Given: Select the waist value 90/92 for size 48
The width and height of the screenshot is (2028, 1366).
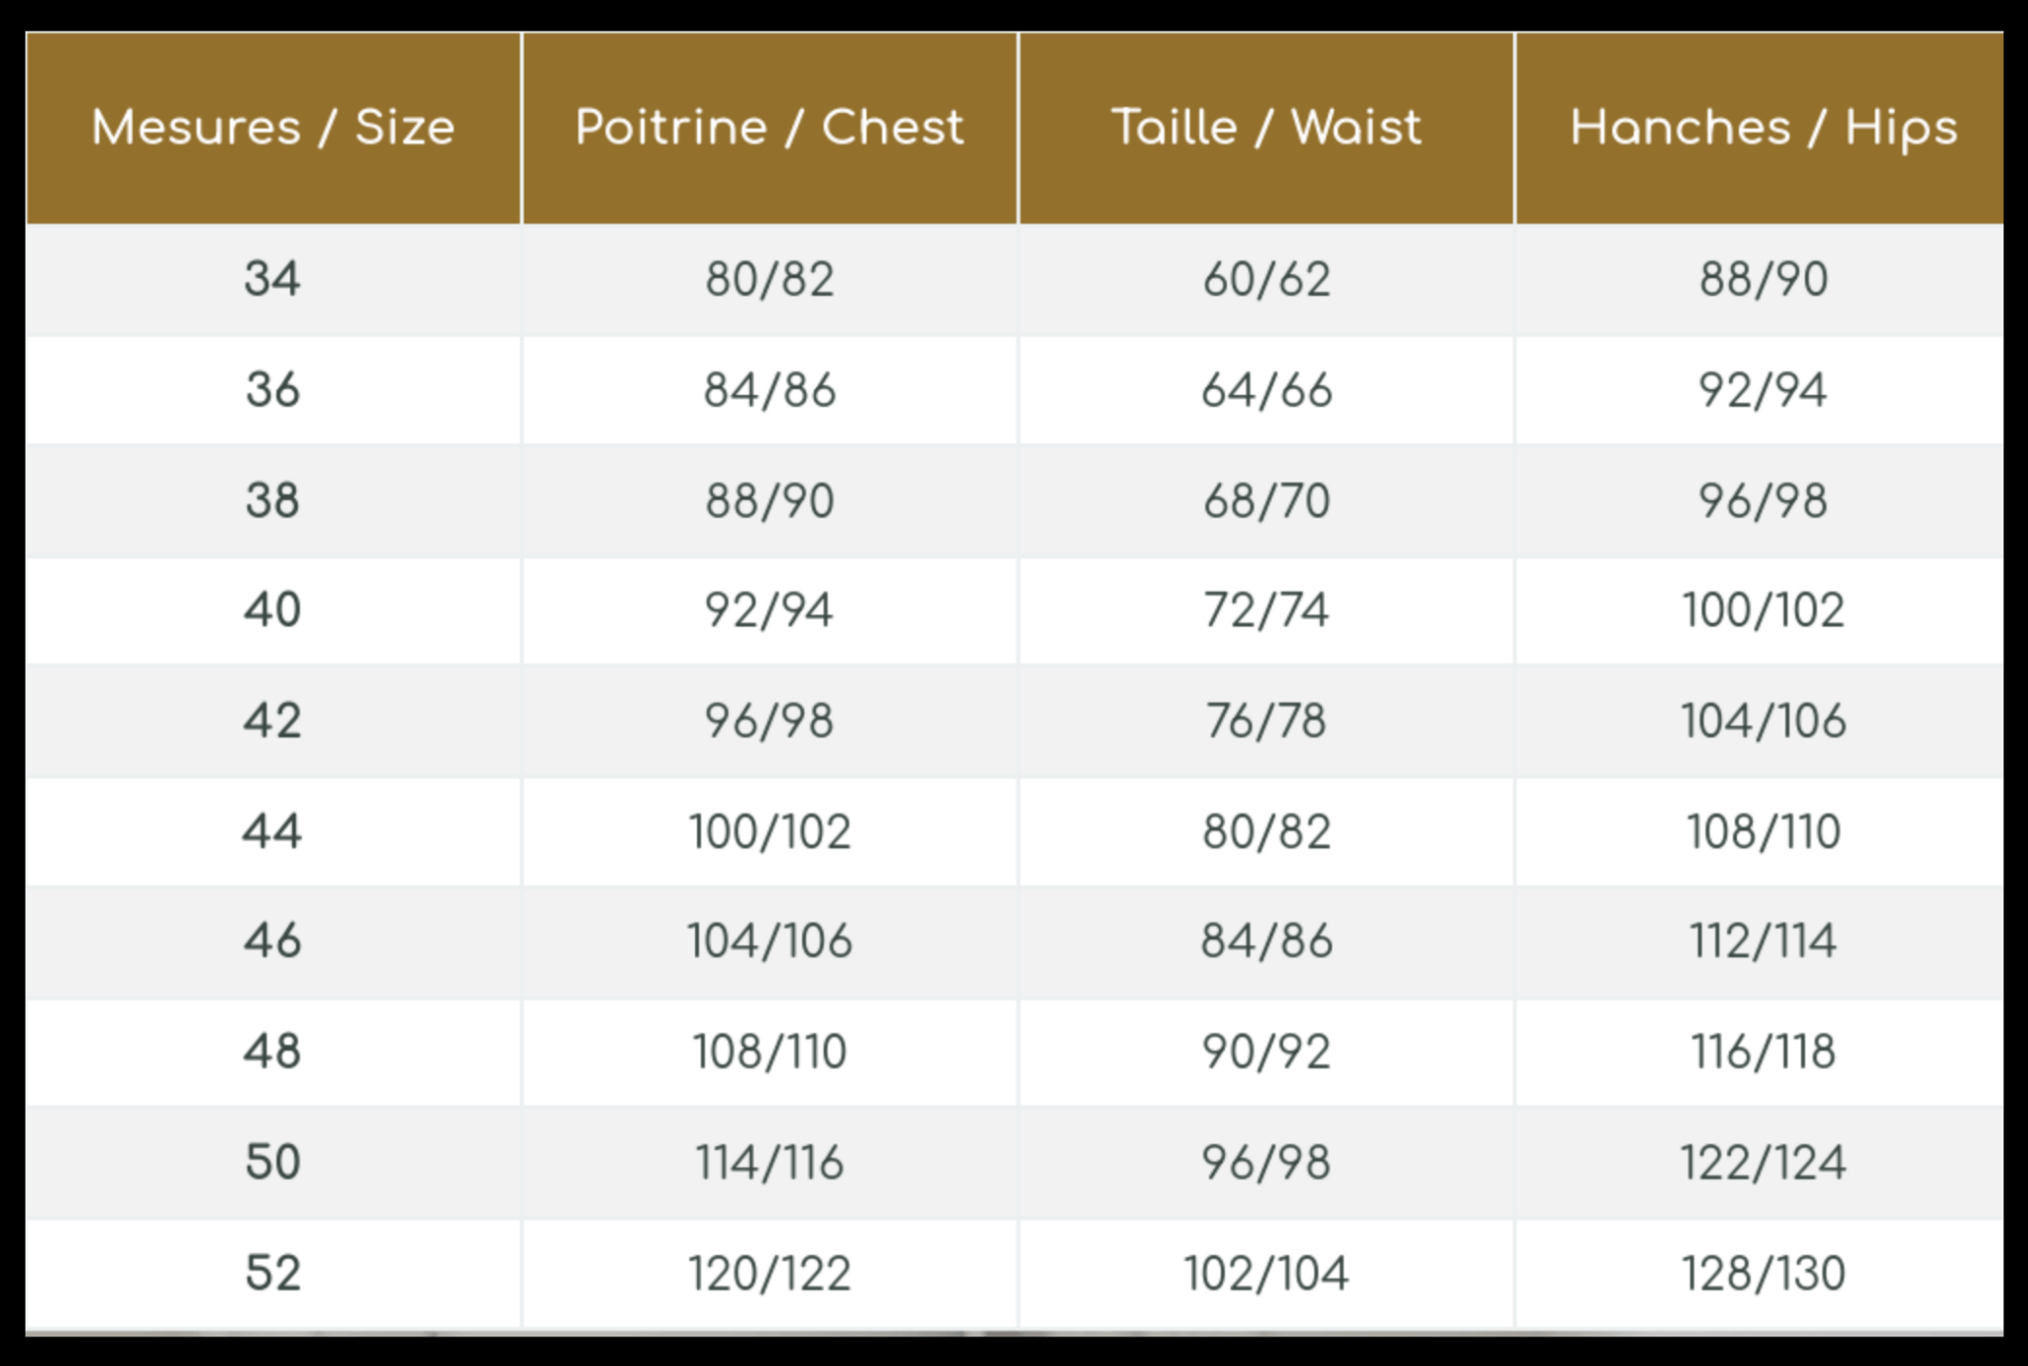Looking at the screenshot, I should click(1267, 1052).
